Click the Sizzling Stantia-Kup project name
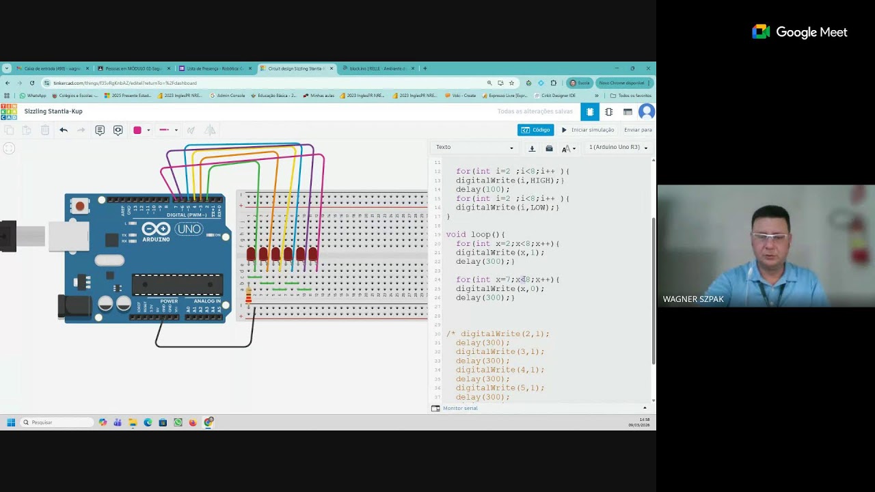This screenshot has width=875, height=492. [53, 111]
